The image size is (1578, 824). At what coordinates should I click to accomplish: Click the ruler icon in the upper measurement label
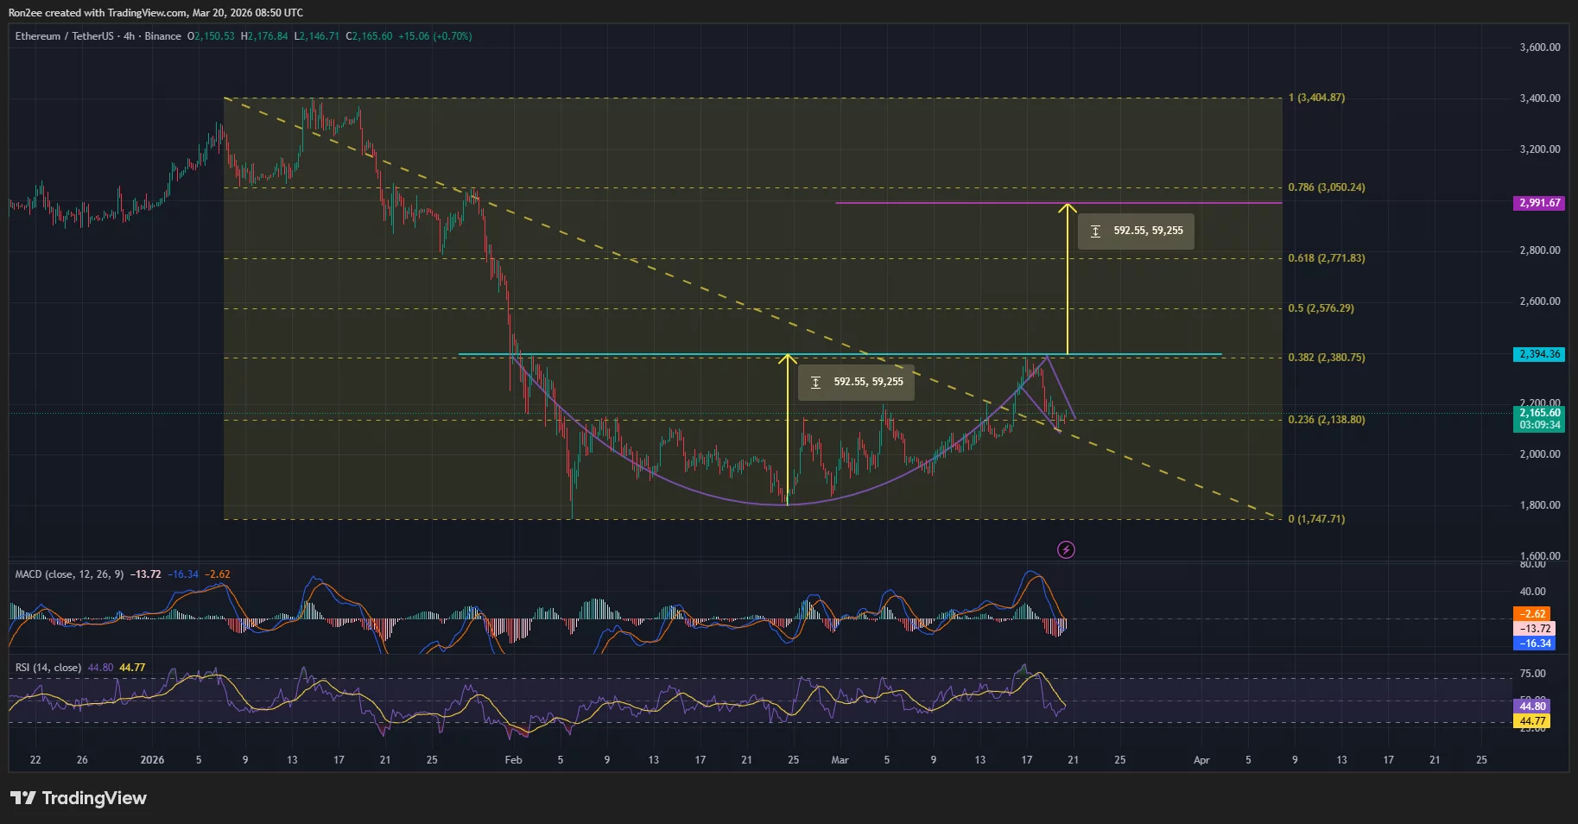pyautogui.click(x=1097, y=231)
